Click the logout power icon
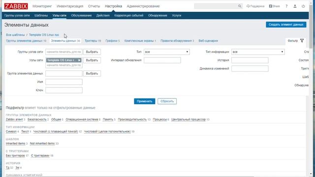Image resolution: width=315 pixels, height=177 pixels. 303,6
